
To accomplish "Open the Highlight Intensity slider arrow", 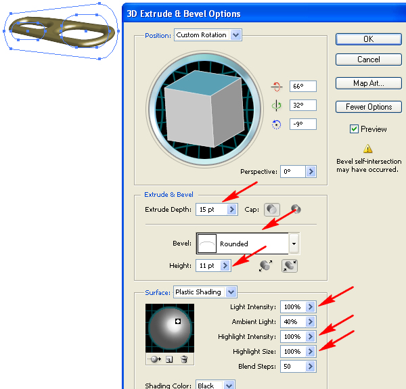I will [311, 336].
